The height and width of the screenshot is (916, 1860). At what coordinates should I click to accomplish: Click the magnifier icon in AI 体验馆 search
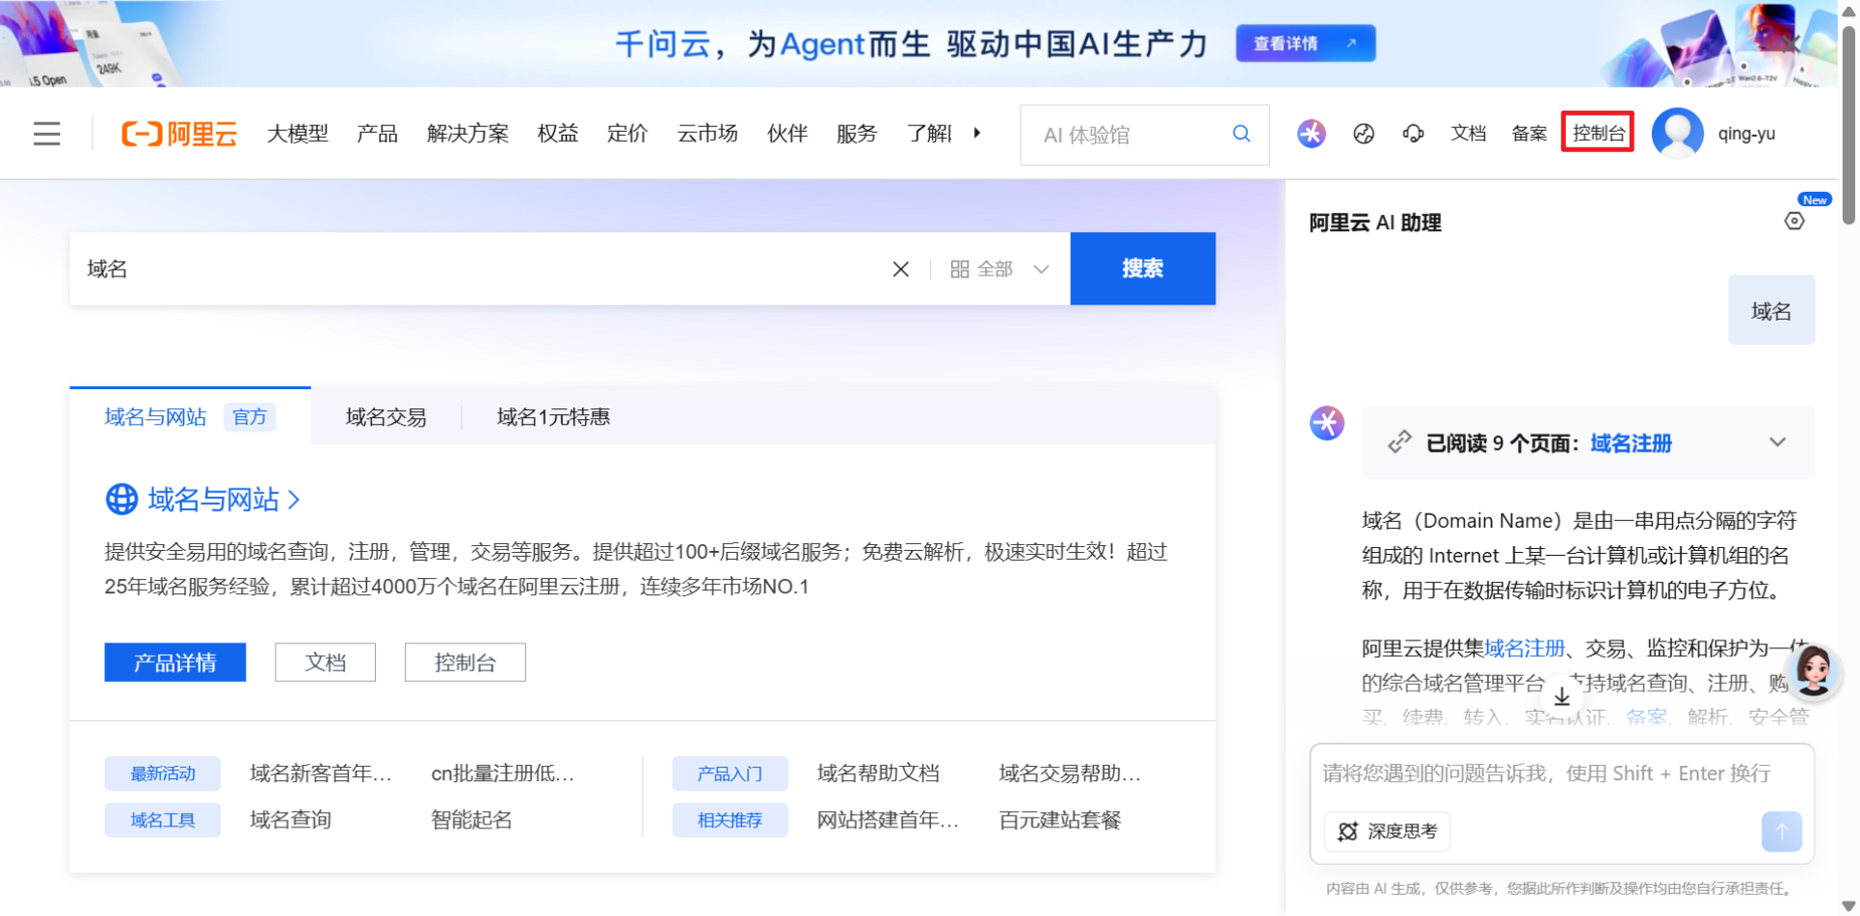click(x=1241, y=134)
